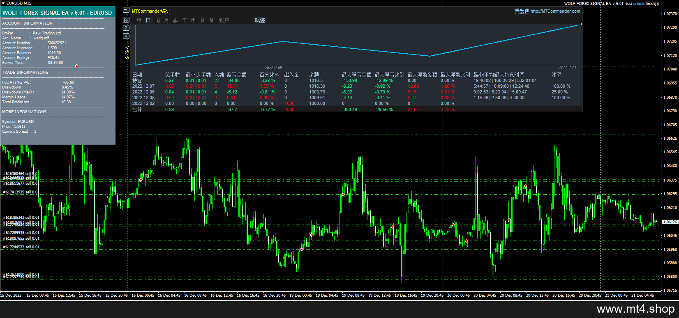Screen dimensions: 679x318
Task: Click the ACCOUNT INFORMATION heading
Action: [x=28, y=23]
